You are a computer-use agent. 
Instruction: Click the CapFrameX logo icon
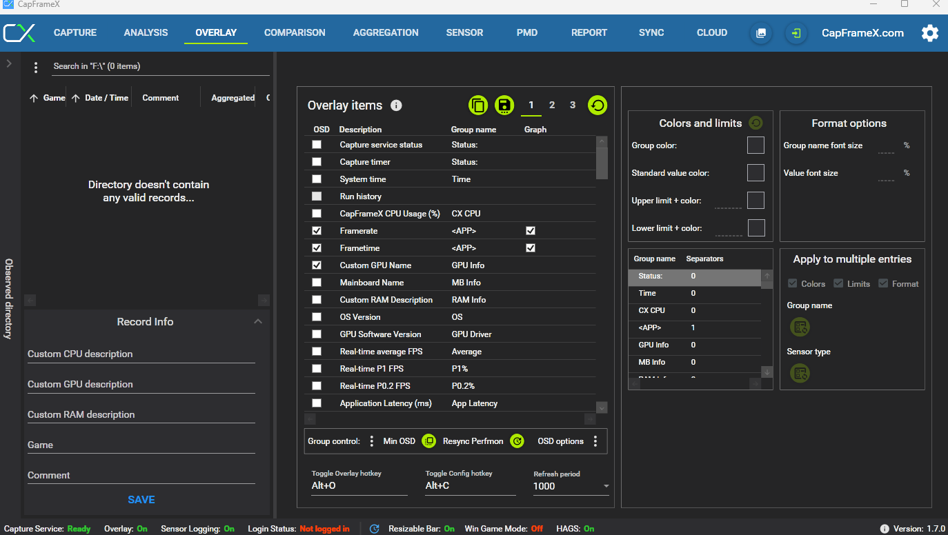tap(19, 33)
